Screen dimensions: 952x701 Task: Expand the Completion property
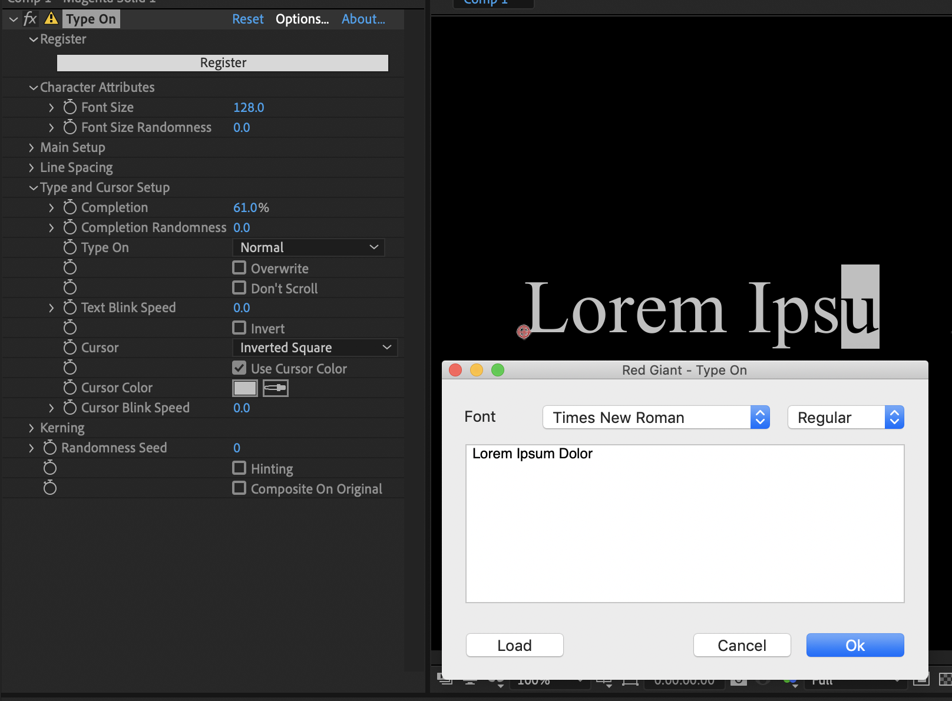tap(51, 208)
